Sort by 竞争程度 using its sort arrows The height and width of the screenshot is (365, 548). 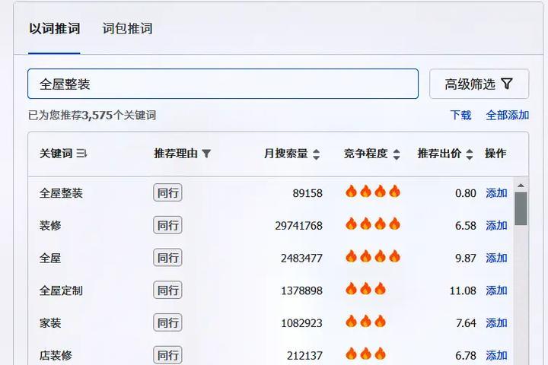397,154
